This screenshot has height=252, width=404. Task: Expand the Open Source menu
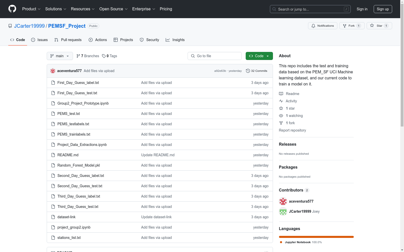click(x=114, y=9)
